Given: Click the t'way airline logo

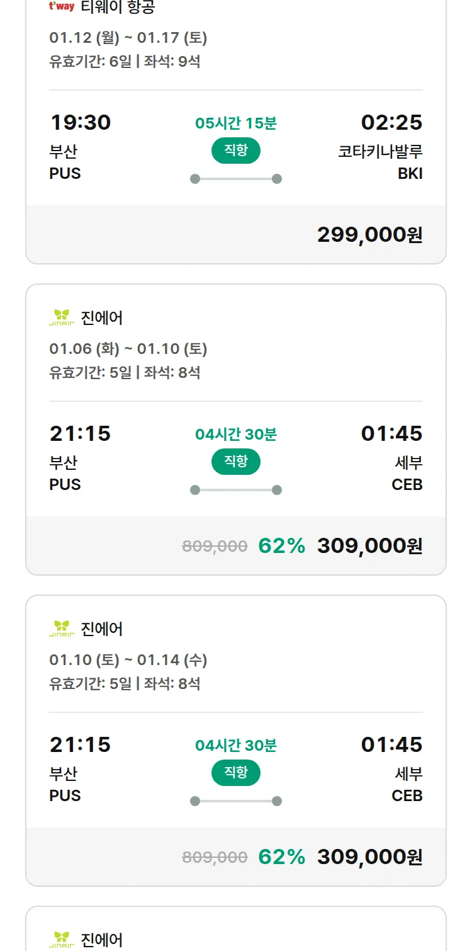Looking at the screenshot, I should 62,7.
